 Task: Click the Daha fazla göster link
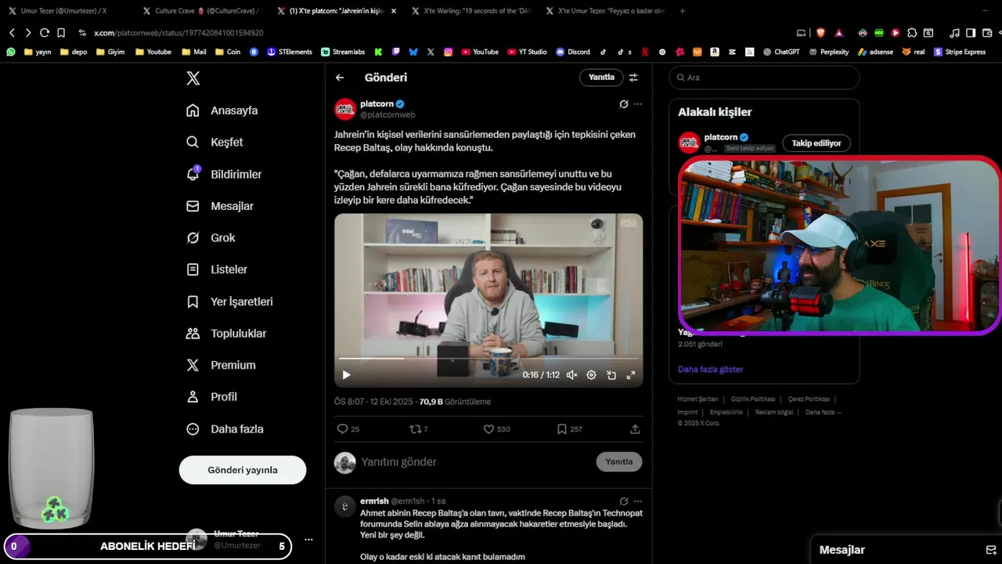point(711,369)
